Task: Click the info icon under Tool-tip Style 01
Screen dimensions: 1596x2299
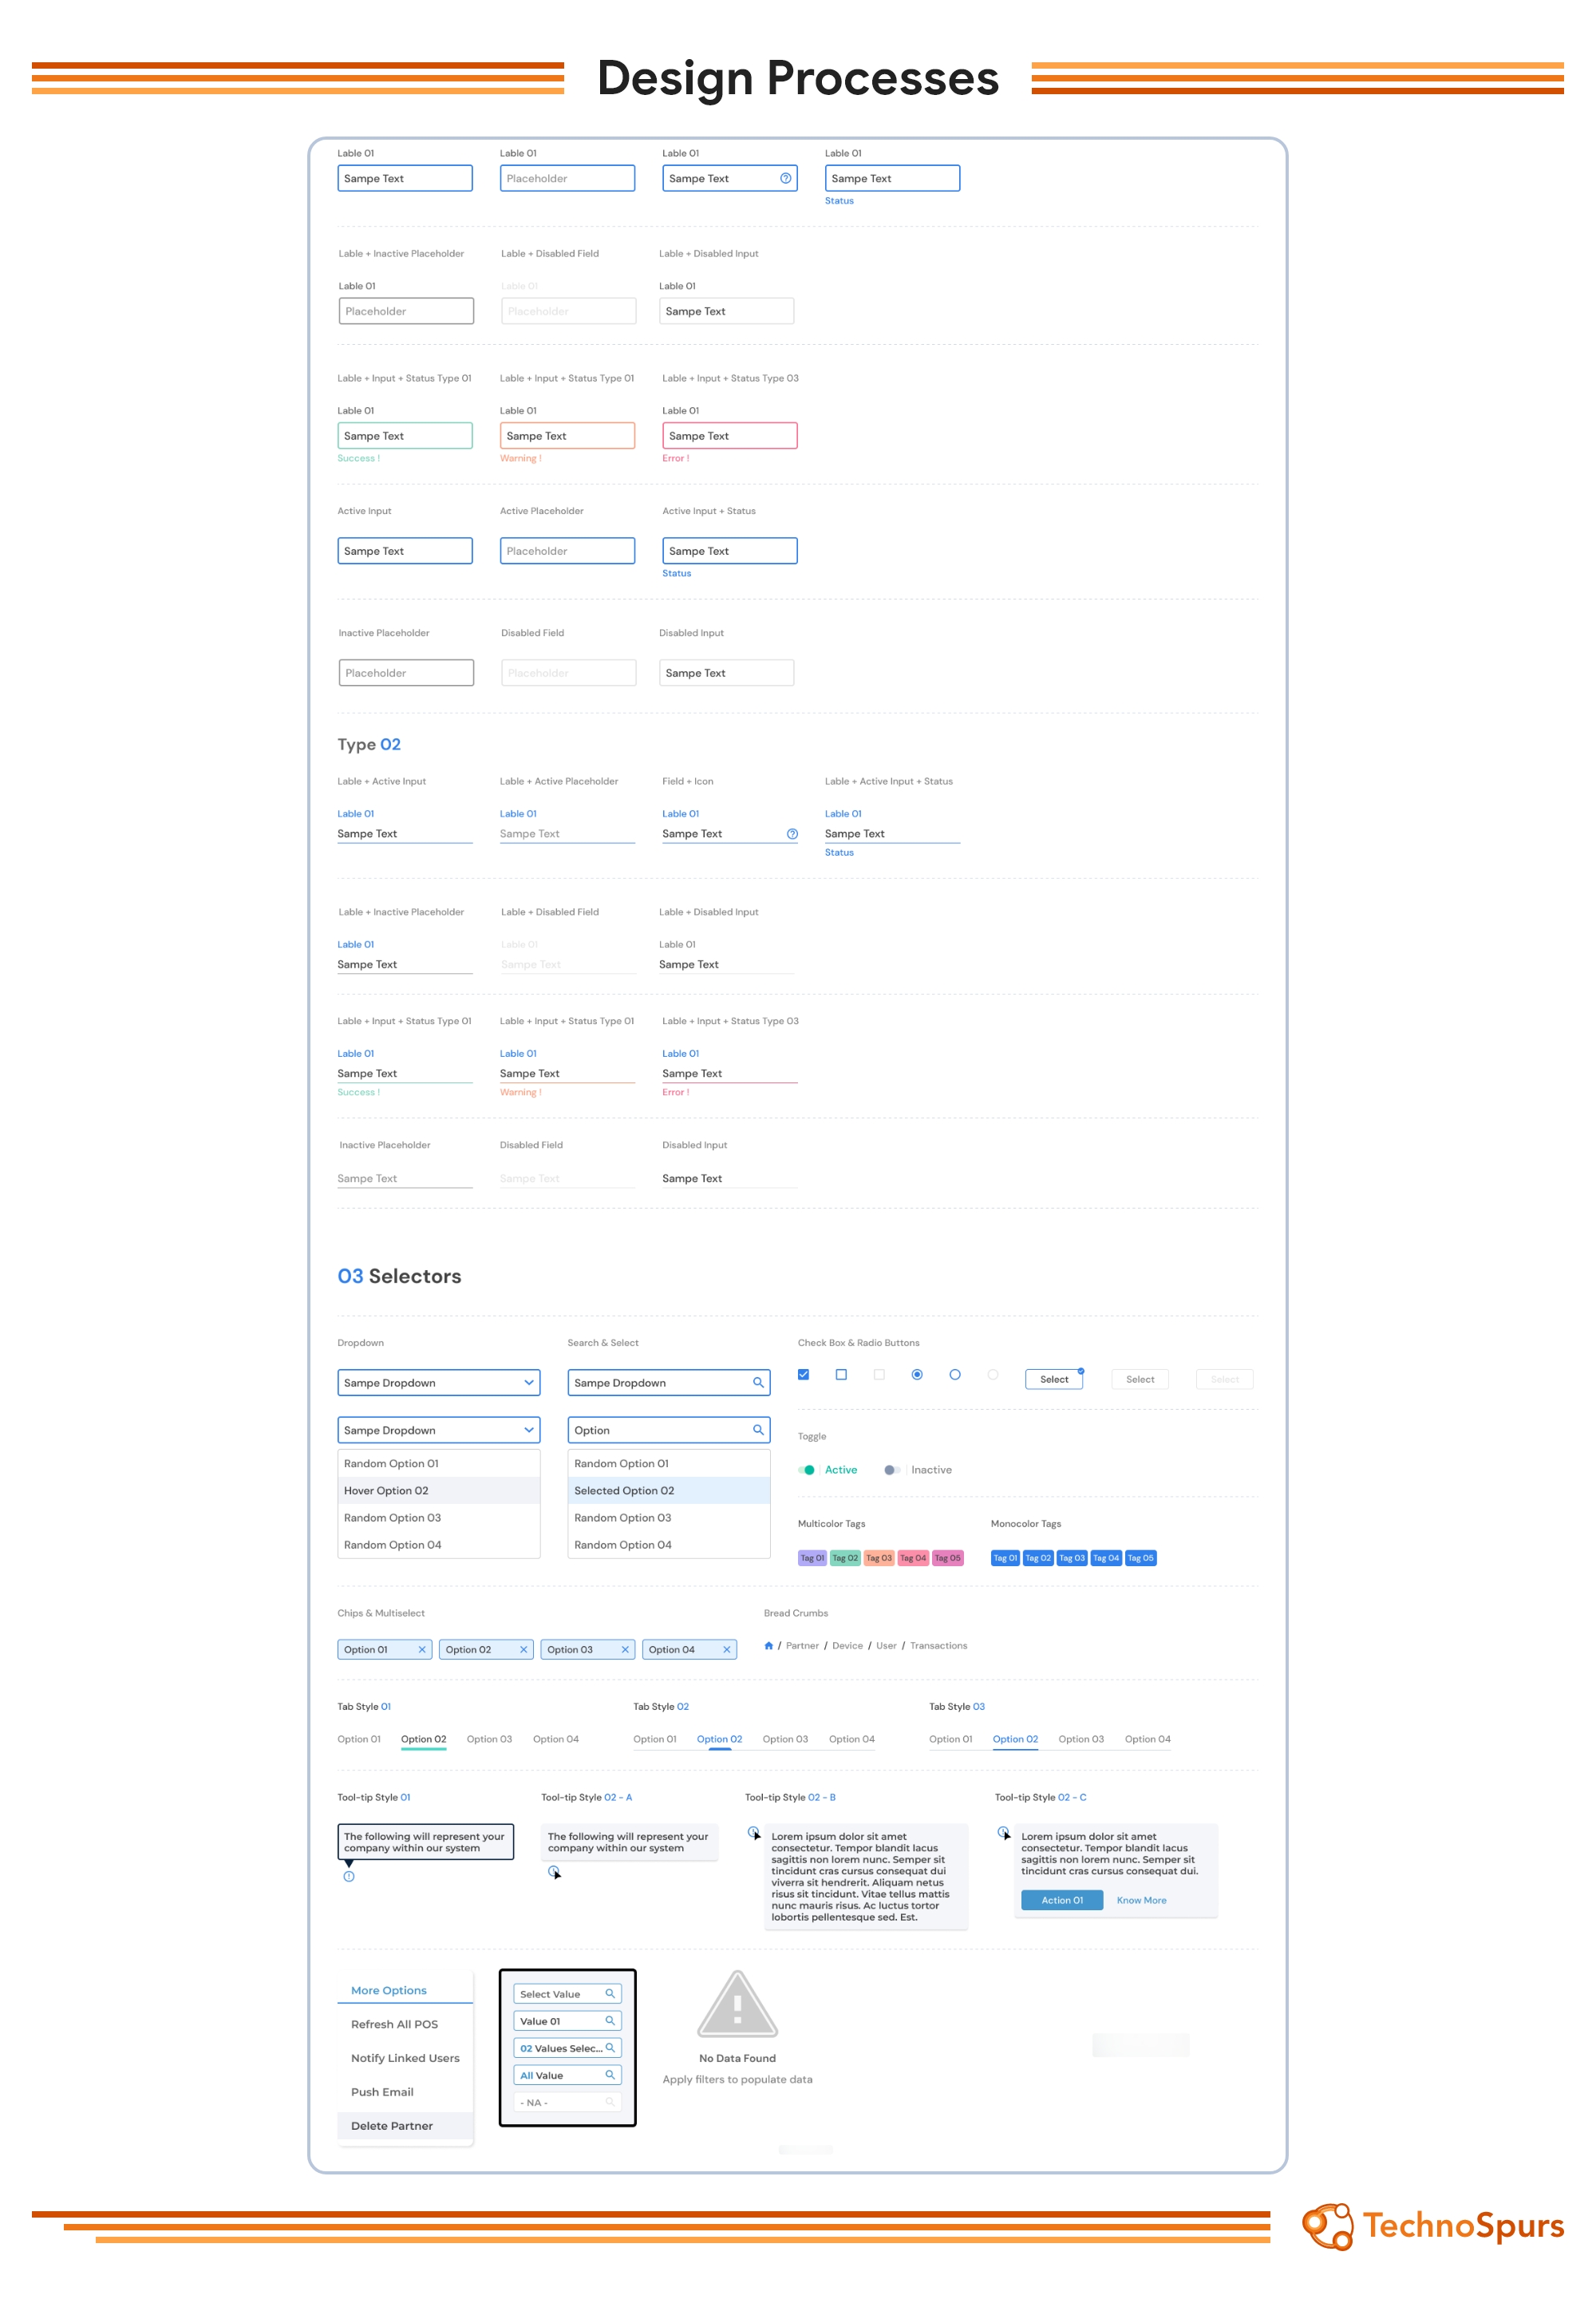Action: tap(349, 1877)
